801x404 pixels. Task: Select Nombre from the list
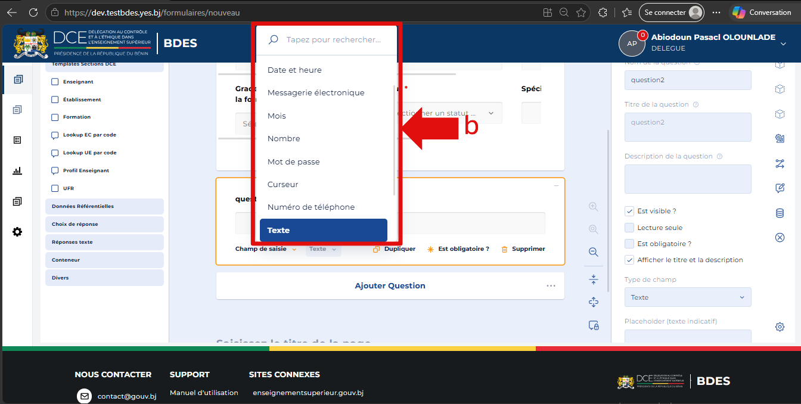[324, 139]
